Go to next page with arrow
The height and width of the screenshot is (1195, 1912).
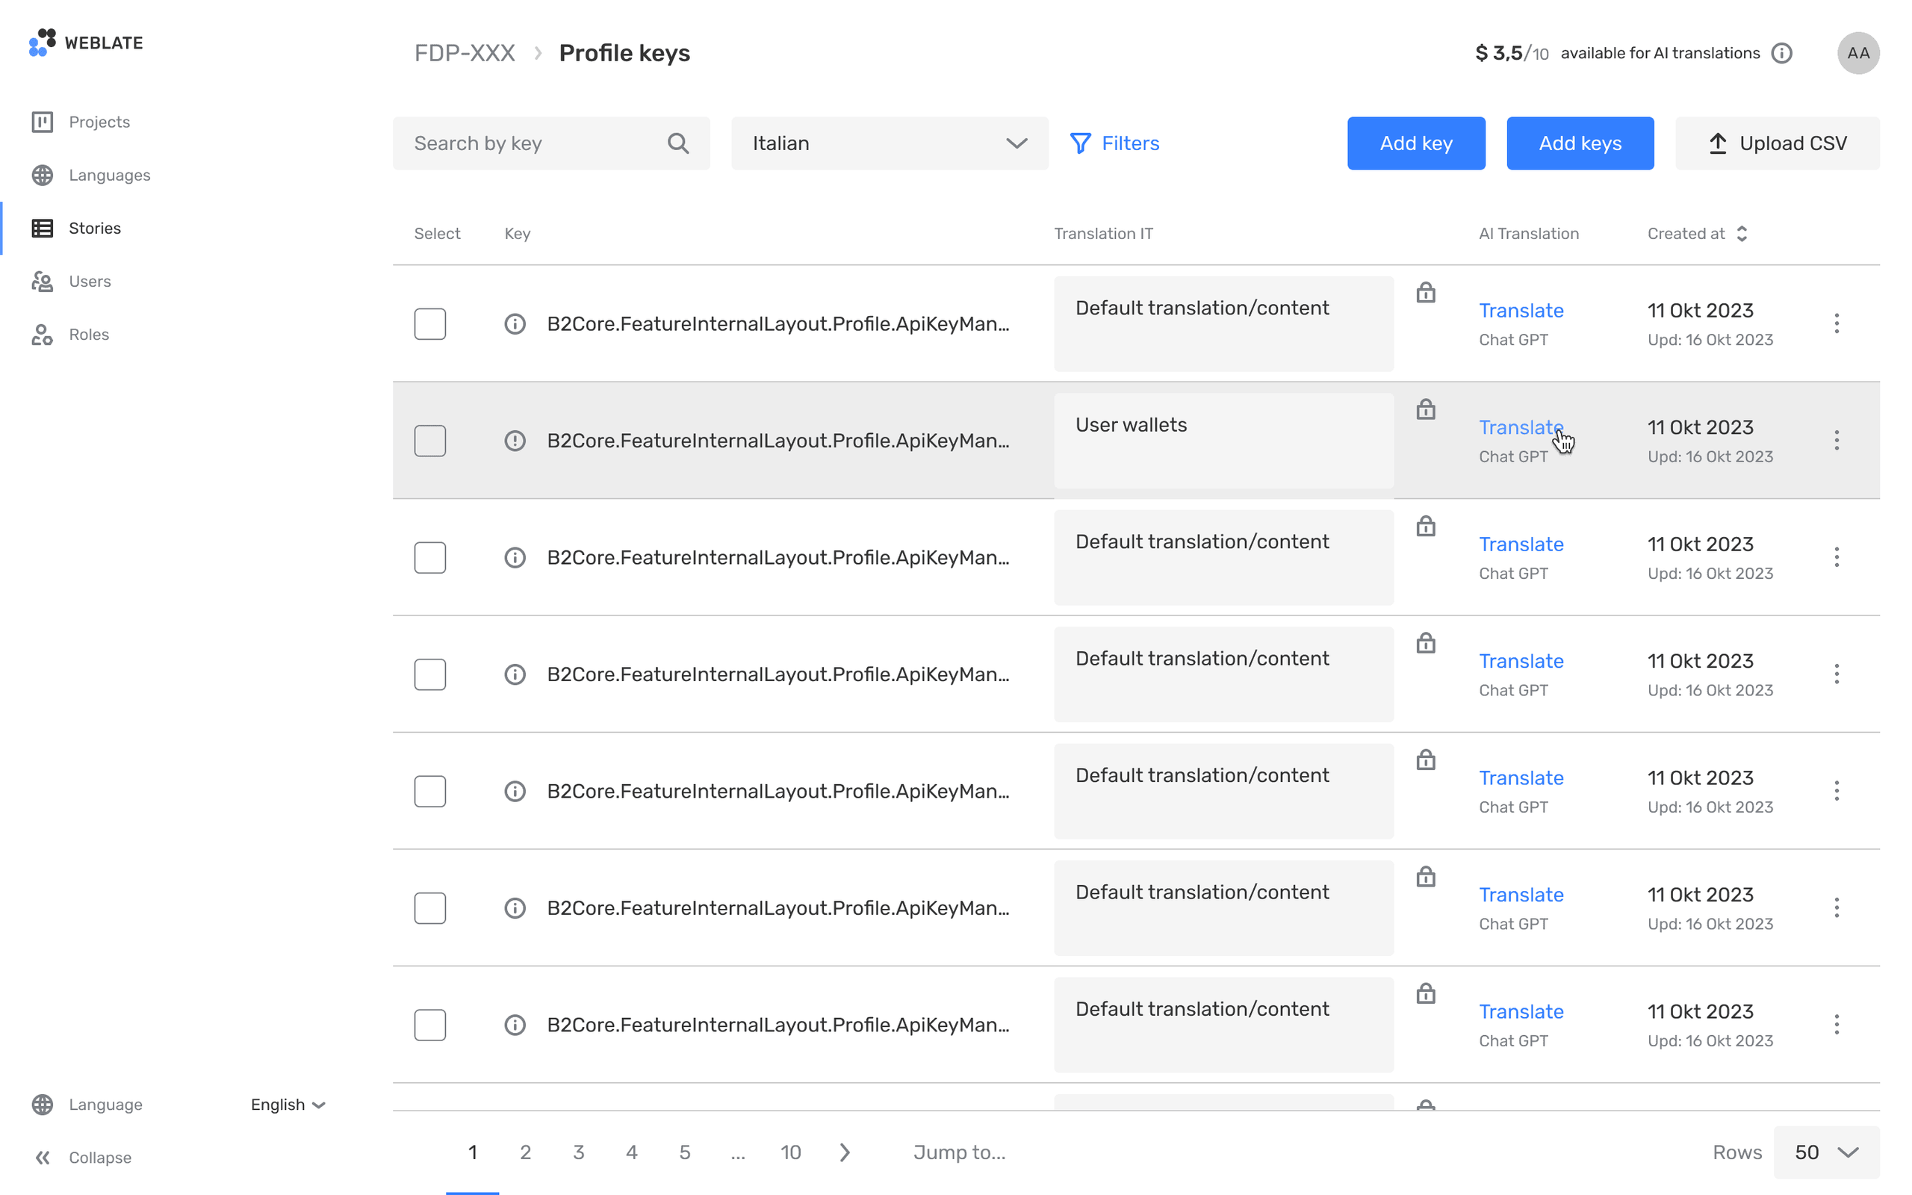point(845,1152)
